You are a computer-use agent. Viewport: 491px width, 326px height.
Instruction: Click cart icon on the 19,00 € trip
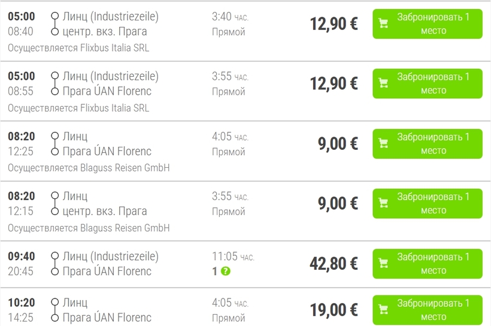click(384, 310)
